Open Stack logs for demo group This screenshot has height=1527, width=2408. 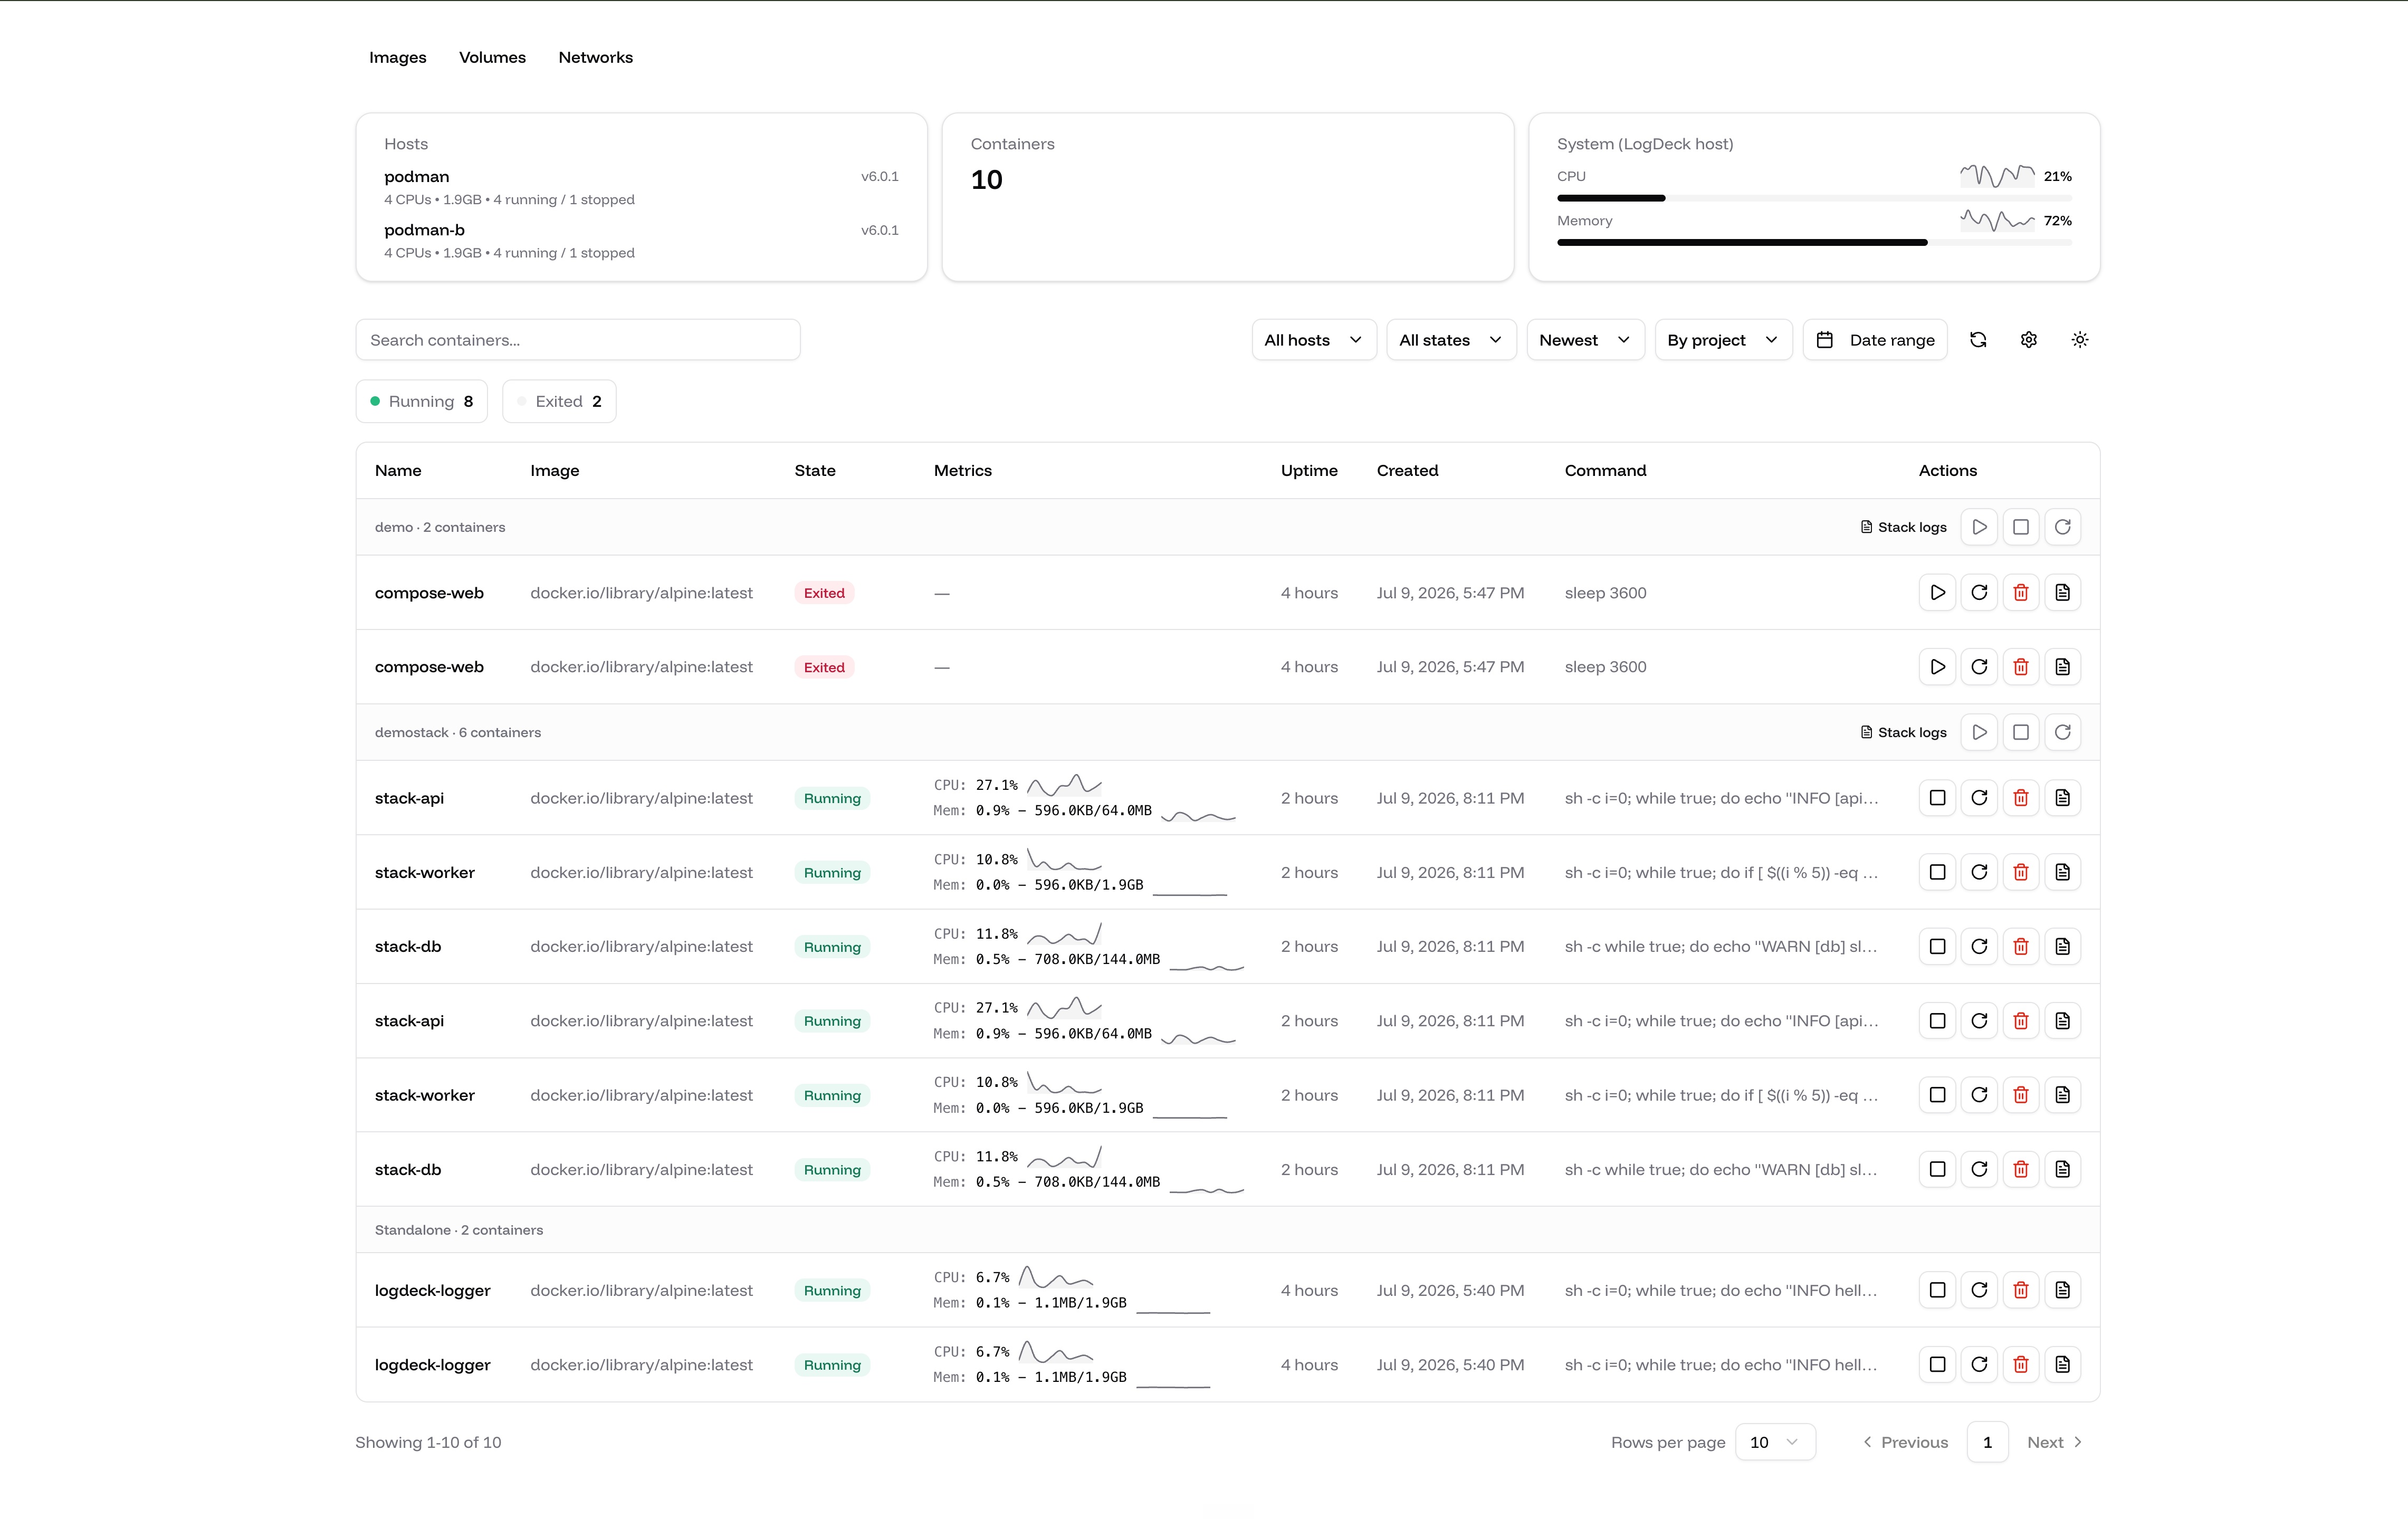[x=1903, y=527]
